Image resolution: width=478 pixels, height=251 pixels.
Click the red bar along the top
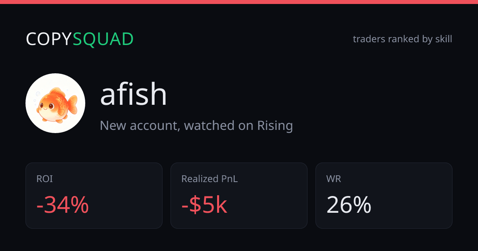[239, 2]
